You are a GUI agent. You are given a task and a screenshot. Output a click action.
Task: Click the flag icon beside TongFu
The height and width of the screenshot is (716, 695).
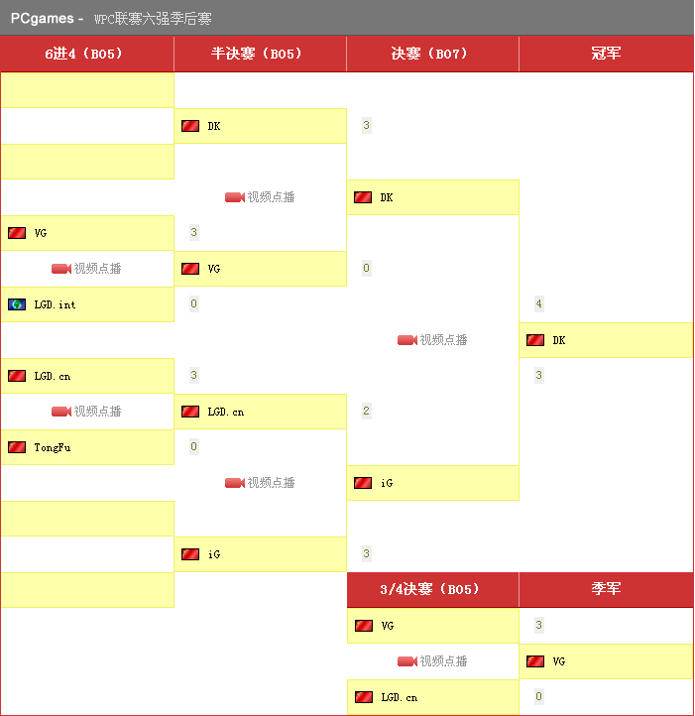17,447
